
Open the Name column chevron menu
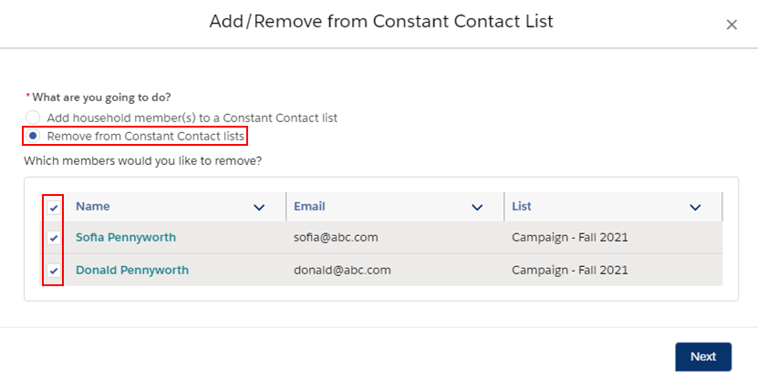pyautogui.click(x=259, y=208)
